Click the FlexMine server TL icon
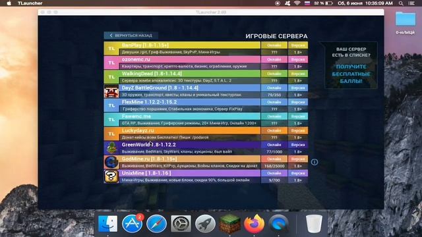422x237 pixels. 111,105
